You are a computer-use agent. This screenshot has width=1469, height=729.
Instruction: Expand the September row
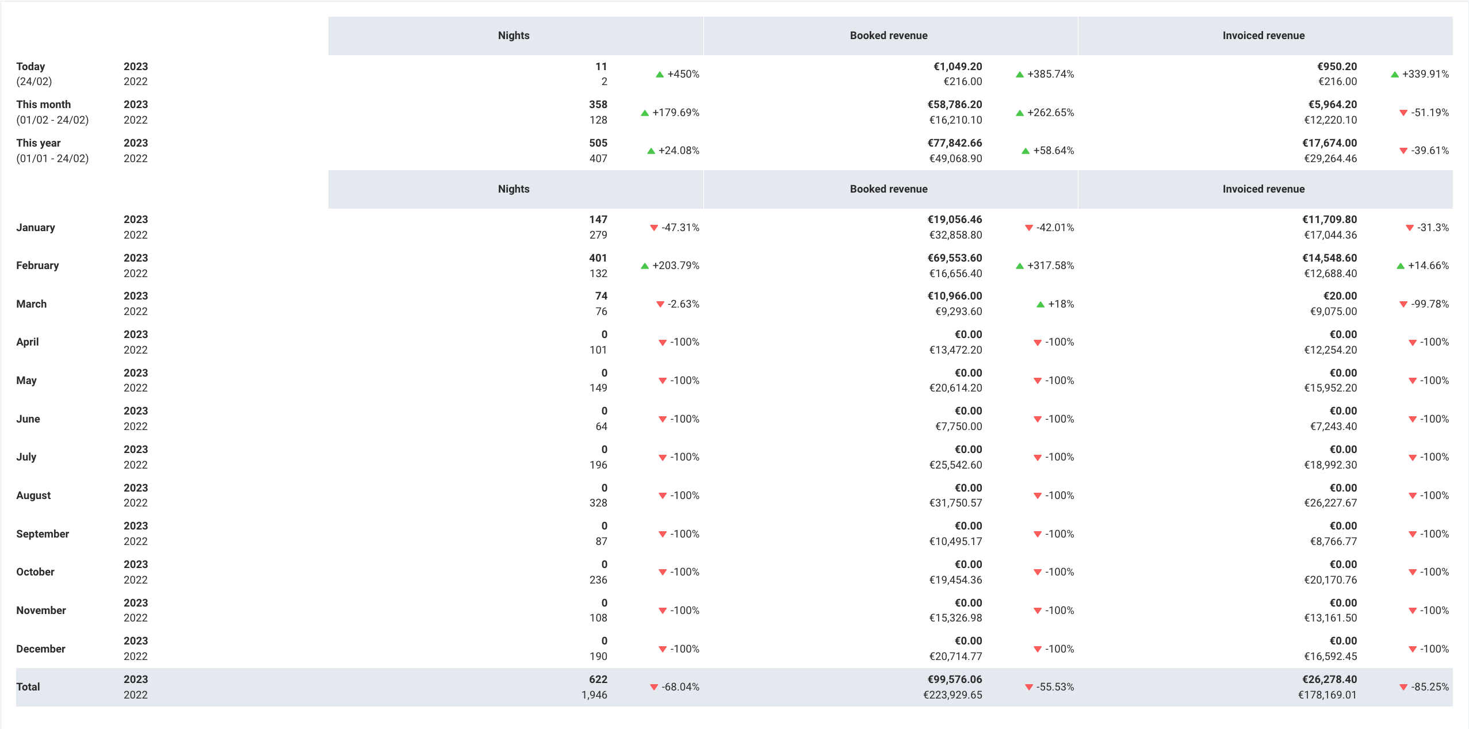(42, 534)
